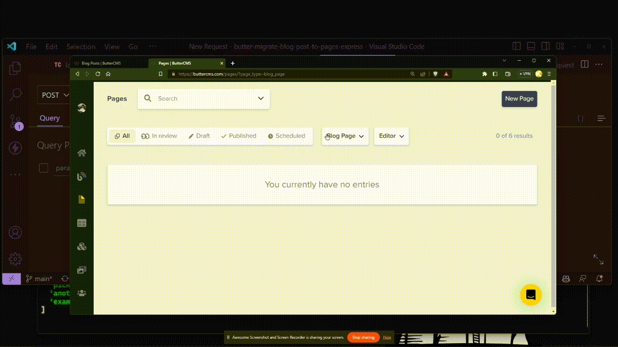
Task: Open the POST method dropdown in VS Code
Action: pyautogui.click(x=55, y=95)
